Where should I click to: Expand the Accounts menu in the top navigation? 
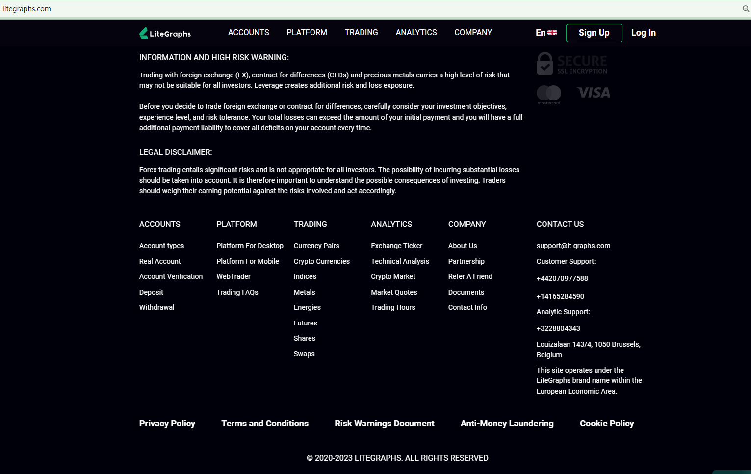click(248, 32)
